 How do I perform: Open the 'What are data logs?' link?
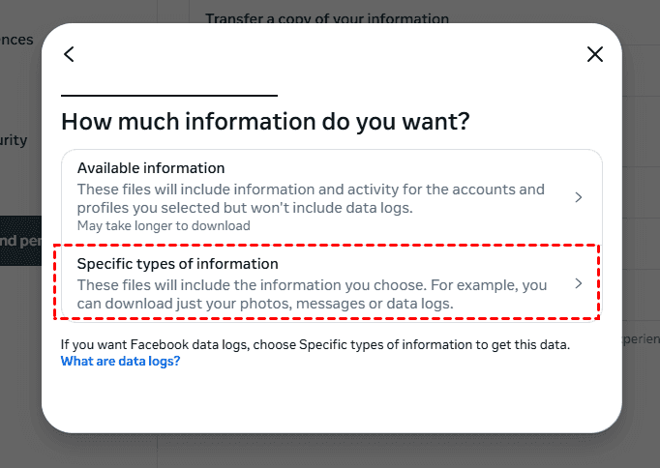coord(120,362)
